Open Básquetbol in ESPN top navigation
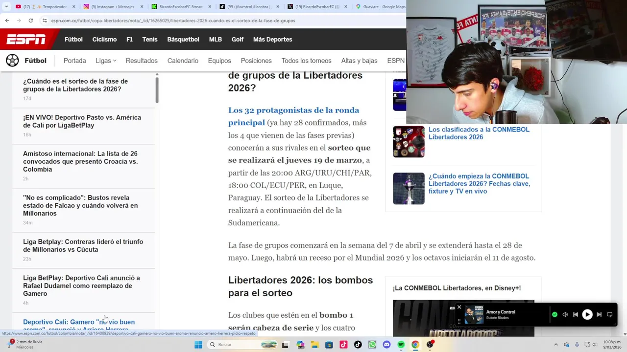The height and width of the screenshot is (352, 627). click(183, 39)
